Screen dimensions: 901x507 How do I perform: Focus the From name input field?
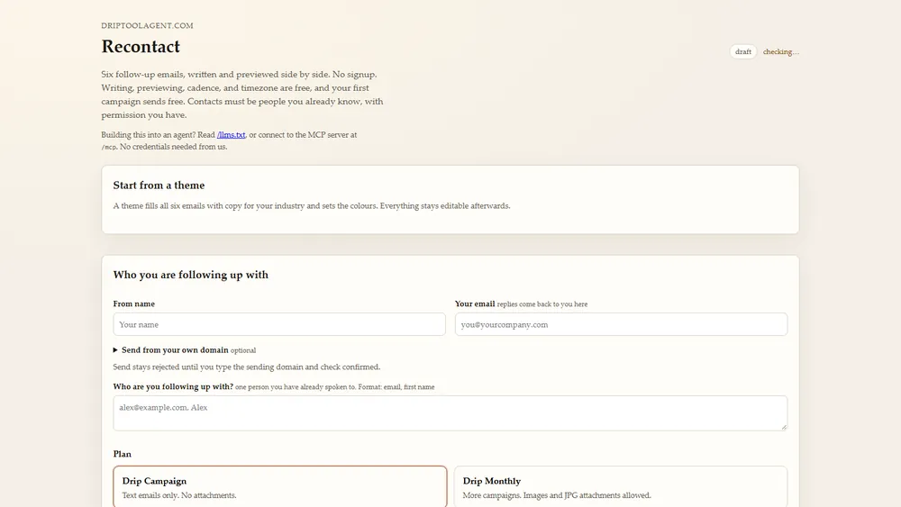pos(279,324)
